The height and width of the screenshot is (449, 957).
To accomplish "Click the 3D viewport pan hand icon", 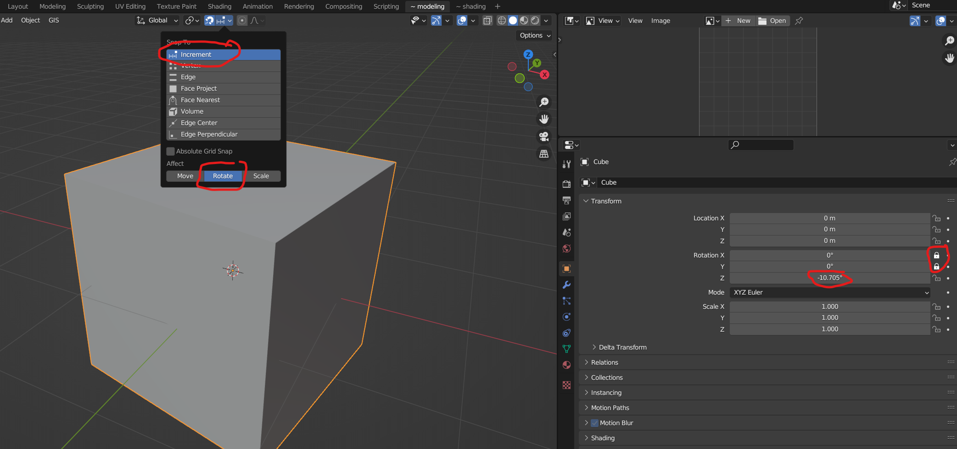I will point(544,119).
